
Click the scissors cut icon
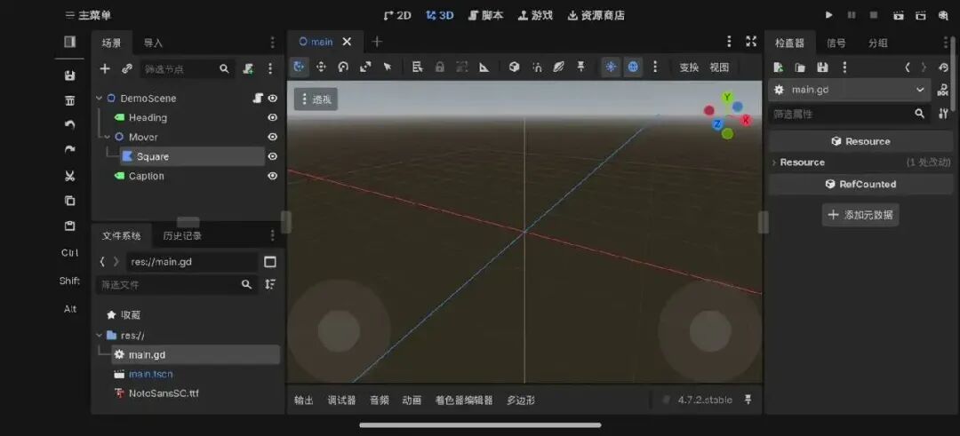pos(70,176)
